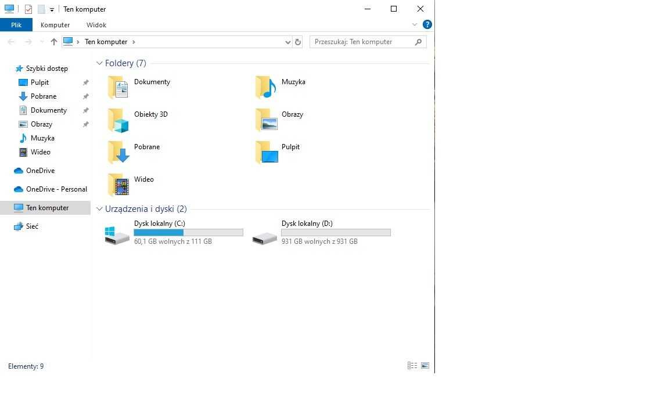Image resolution: width=669 pixels, height=418 pixels.
Task: Open the Wideo folder icon in main pane
Action: tap(118, 185)
